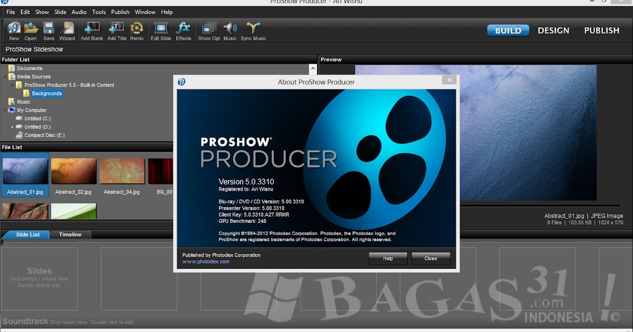
Task: Launch the Wizard tool
Action: 67,31
